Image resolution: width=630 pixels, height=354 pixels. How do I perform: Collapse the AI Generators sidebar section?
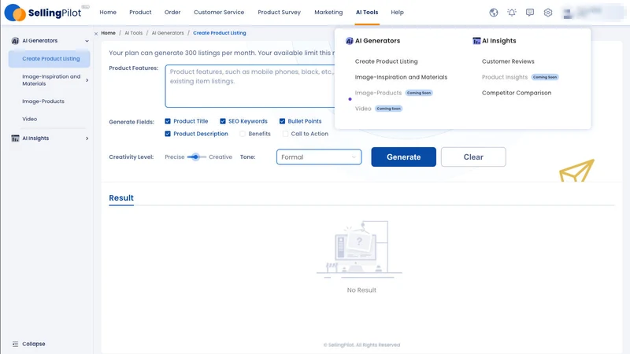point(87,41)
